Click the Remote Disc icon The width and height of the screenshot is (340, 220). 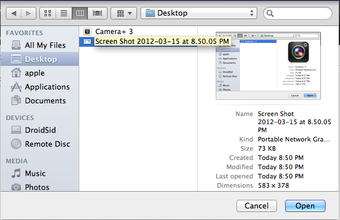[x=16, y=144]
